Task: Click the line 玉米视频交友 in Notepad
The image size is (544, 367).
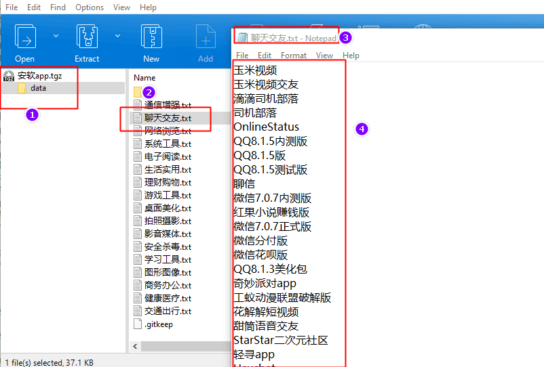Action: coord(266,85)
